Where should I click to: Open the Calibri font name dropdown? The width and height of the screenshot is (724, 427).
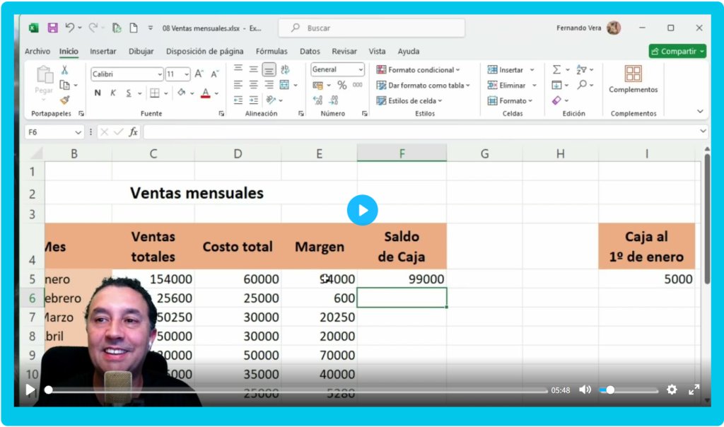point(127,74)
